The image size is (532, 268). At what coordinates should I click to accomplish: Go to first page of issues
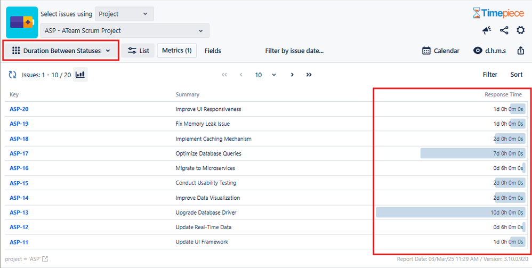[224, 75]
